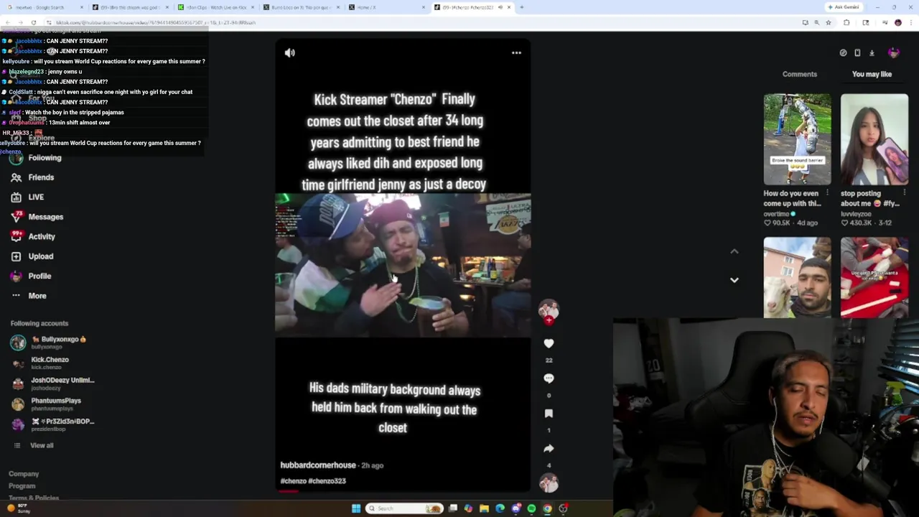
Task: Open comments via the speech bubble icon
Action: tap(549, 378)
